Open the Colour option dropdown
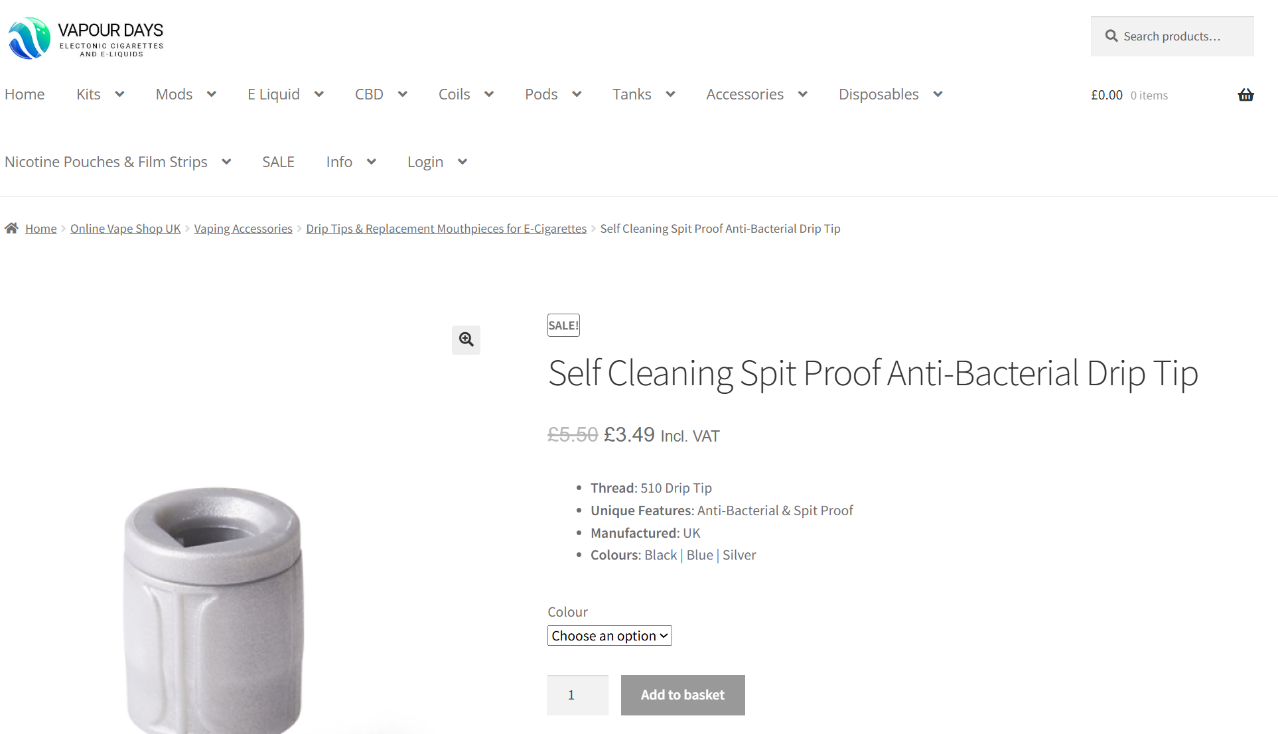Image resolution: width=1278 pixels, height=734 pixels. (609, 635)
